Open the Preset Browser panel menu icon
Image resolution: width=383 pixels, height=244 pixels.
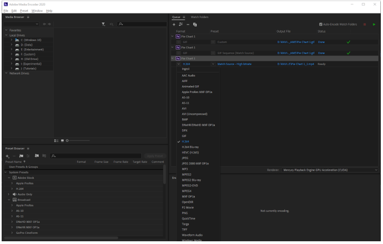[x=28, y=148]
